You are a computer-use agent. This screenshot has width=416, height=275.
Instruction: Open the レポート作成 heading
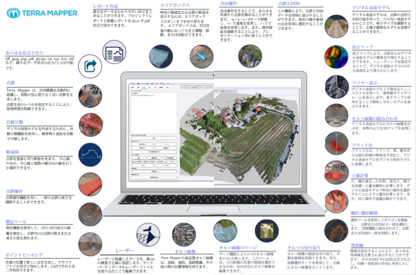click(105, 6)
